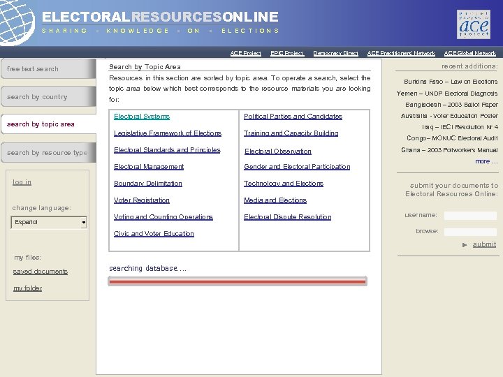This screenshot has height=377, width=503.
Task: Open the Media and Elections topic
Action: pos(275,200)
